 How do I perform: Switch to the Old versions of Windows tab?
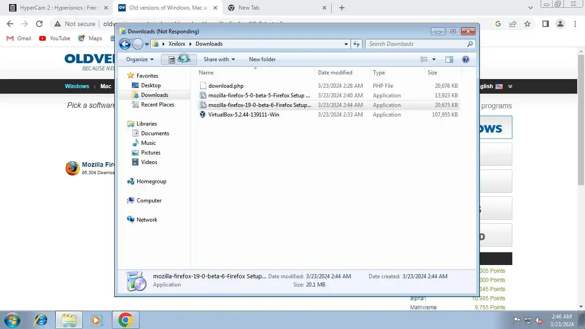(167, 8)
